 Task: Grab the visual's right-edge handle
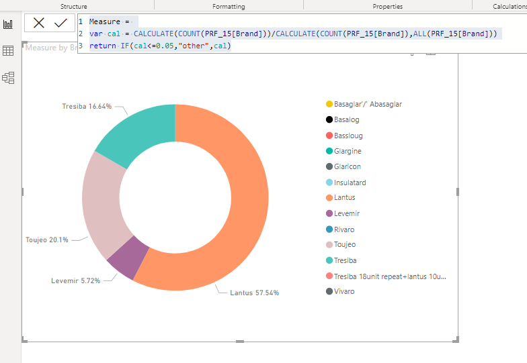pos(458,192)
